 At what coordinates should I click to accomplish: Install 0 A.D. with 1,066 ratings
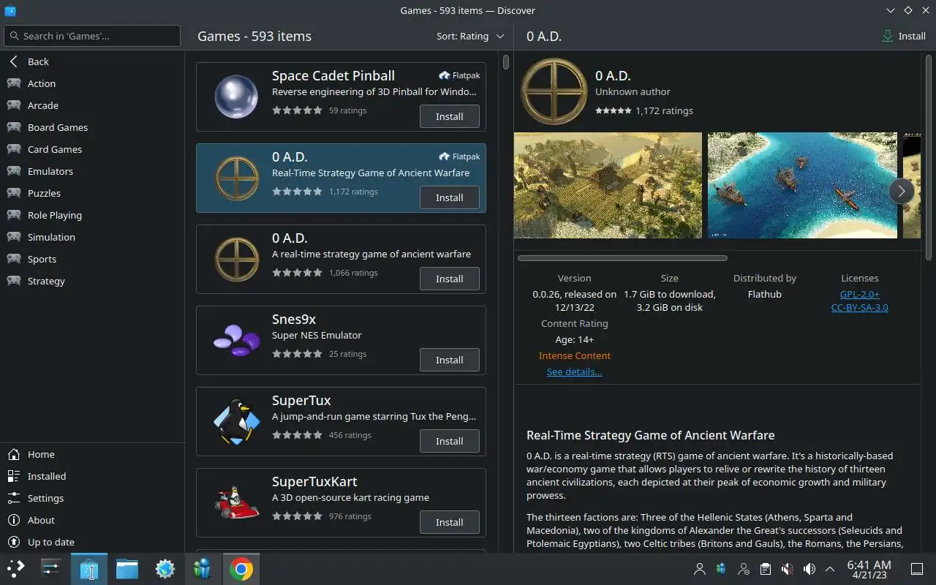click(450, 279)
